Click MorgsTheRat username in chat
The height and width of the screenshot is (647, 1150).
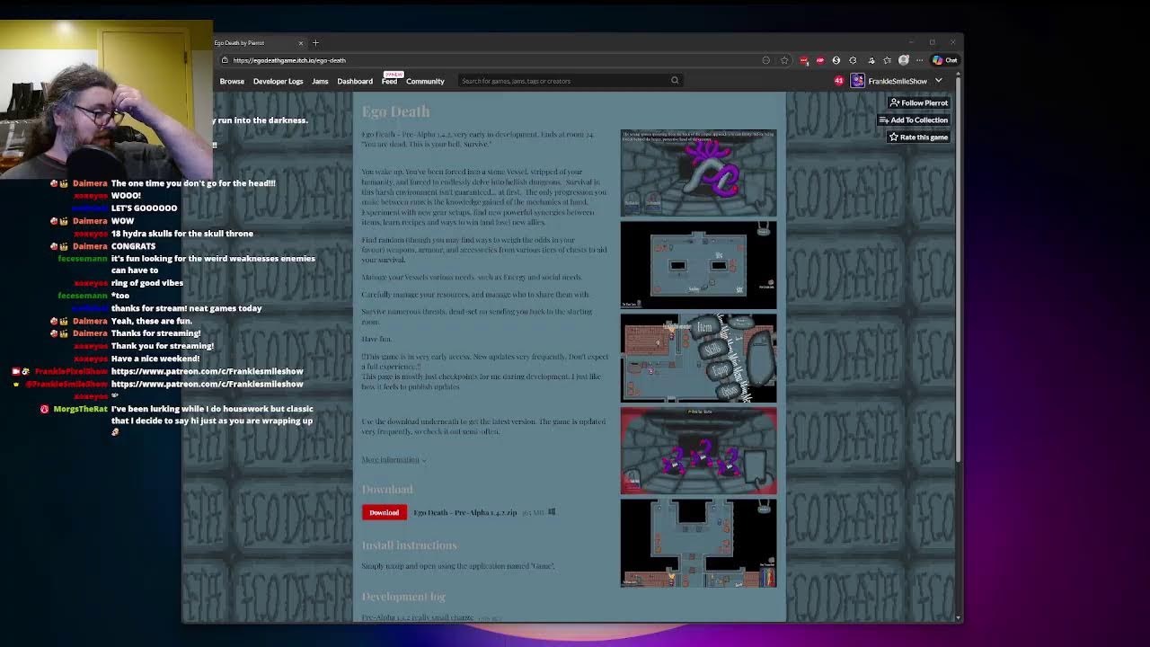80,409
